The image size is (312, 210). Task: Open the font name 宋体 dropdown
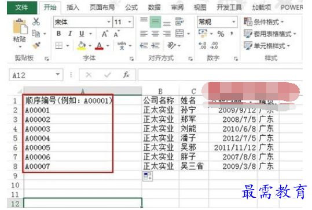click(109, 21)
